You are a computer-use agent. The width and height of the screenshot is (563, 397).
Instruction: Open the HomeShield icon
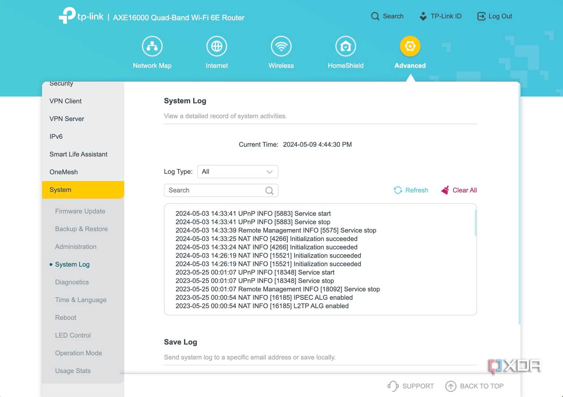[345, 46]
